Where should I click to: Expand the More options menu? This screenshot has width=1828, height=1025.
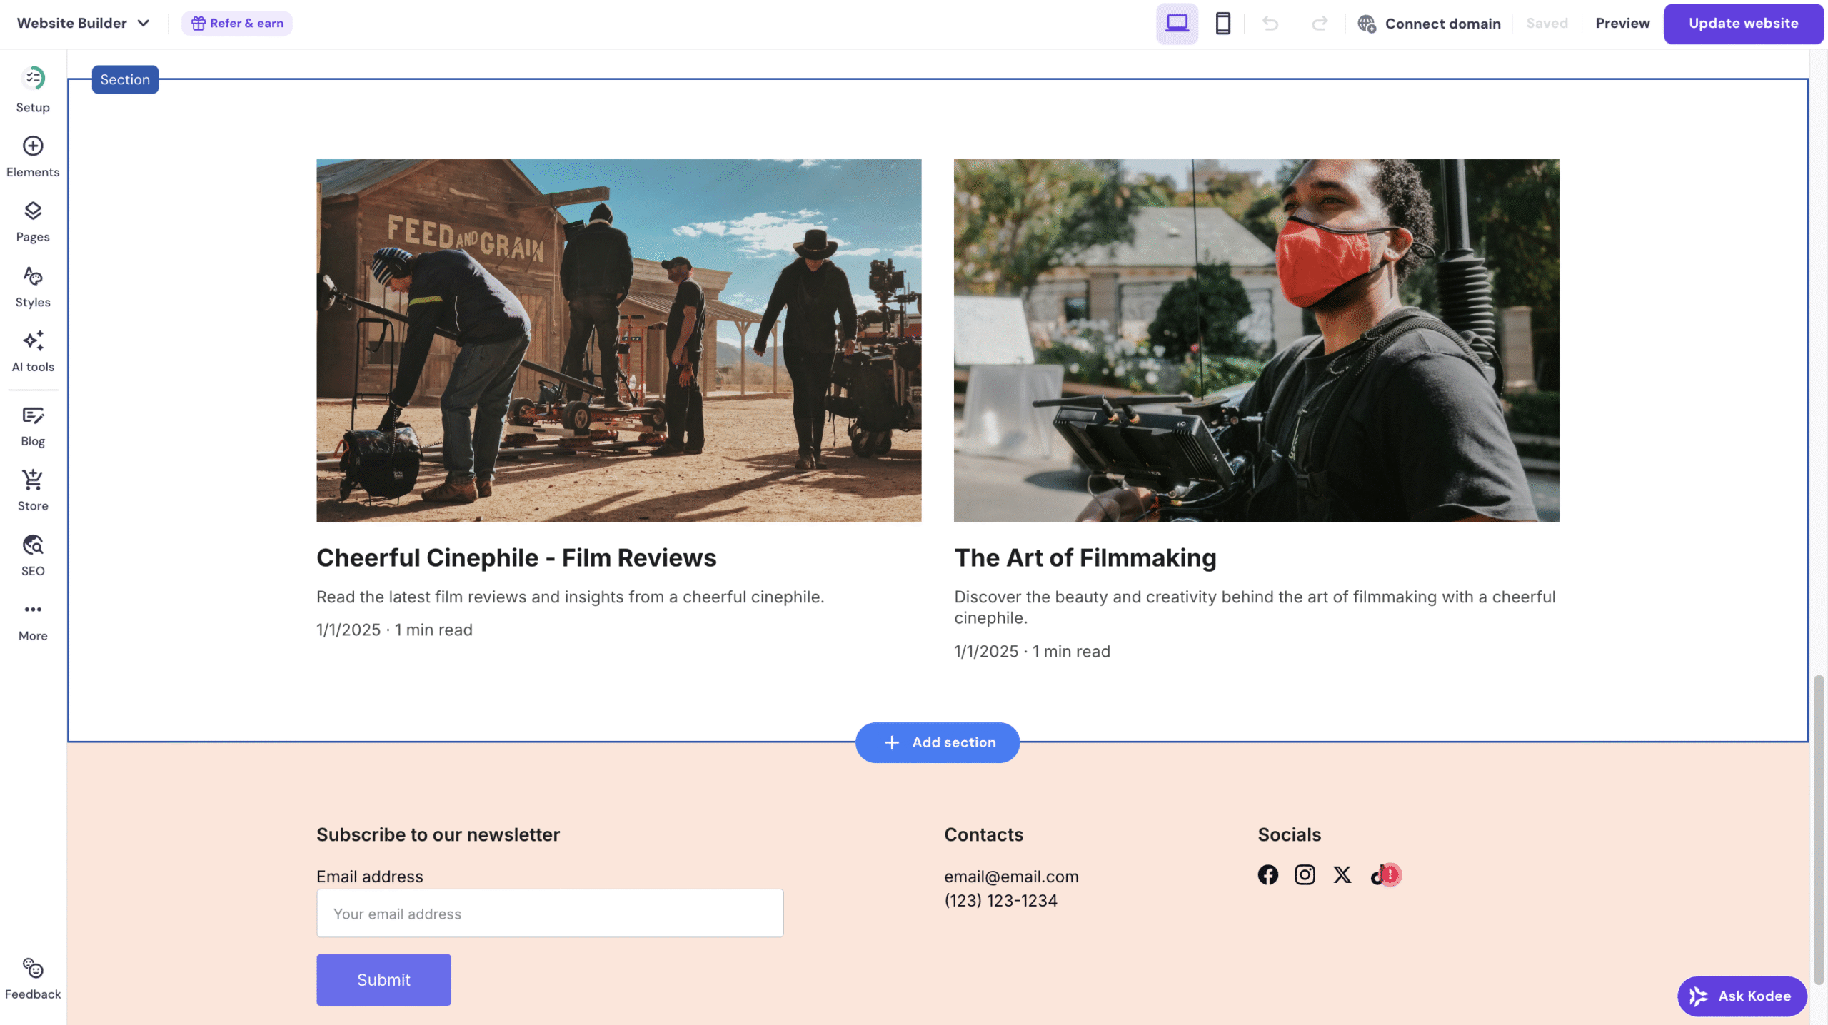pyautogui.click(x=33, y=620)
